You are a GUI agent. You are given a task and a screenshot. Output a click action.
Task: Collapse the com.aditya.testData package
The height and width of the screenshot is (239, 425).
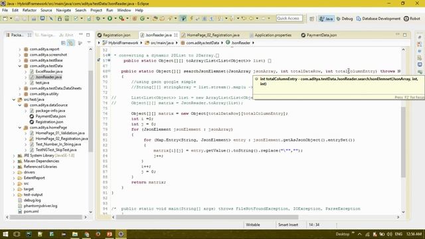tap(19, 66)
